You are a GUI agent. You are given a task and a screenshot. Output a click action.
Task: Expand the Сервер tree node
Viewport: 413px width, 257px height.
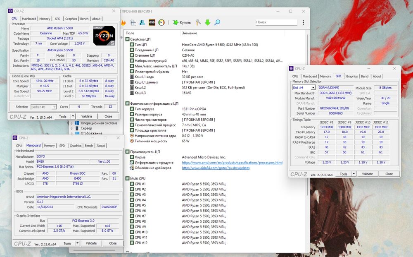point(71,128)
